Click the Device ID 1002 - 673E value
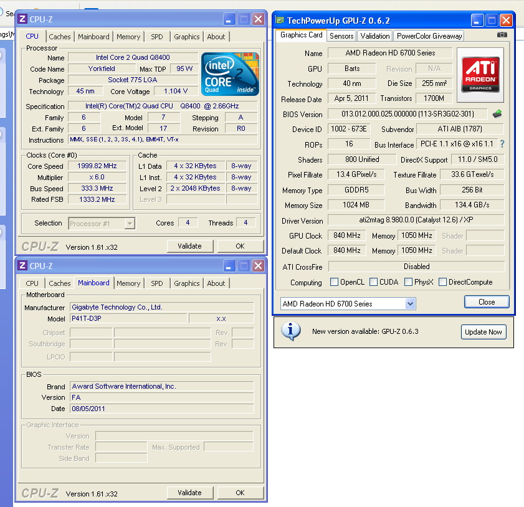The image size is (524, 507). point(349,129)
